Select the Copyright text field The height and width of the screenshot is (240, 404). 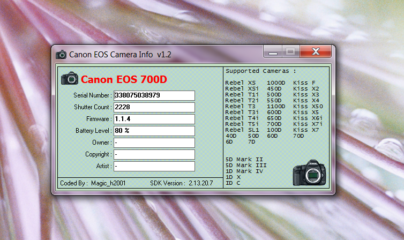click(154, 154)
